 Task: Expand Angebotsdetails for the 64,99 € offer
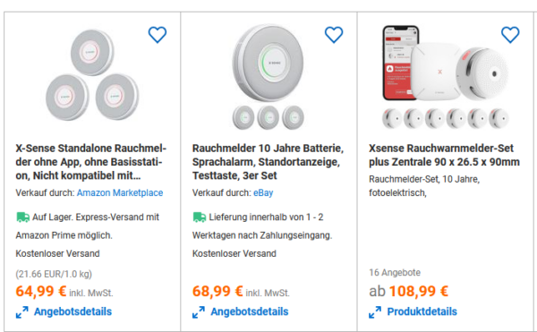(72, 311)
